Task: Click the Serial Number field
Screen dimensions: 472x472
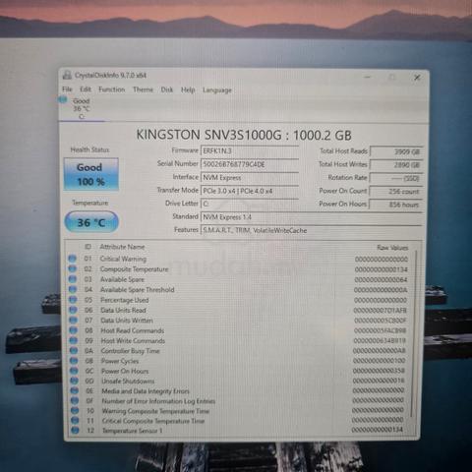Action: (250, 164)
